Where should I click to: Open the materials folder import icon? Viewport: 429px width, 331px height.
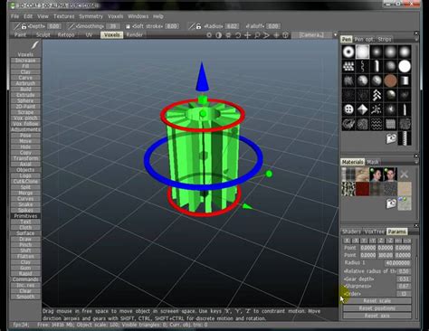[391, 203]
